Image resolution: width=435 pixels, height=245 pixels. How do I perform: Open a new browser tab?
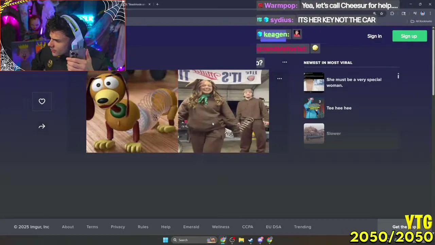[x=157, y=4]
